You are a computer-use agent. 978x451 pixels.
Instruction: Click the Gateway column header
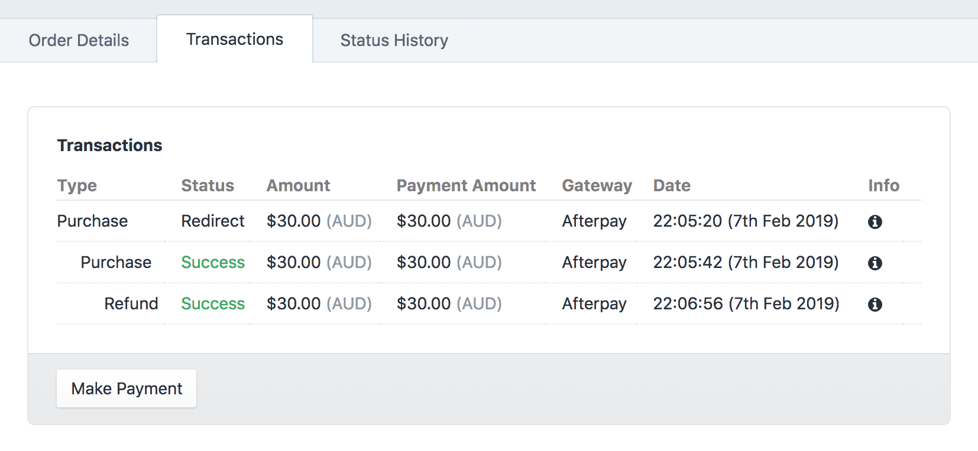point(597,185)
